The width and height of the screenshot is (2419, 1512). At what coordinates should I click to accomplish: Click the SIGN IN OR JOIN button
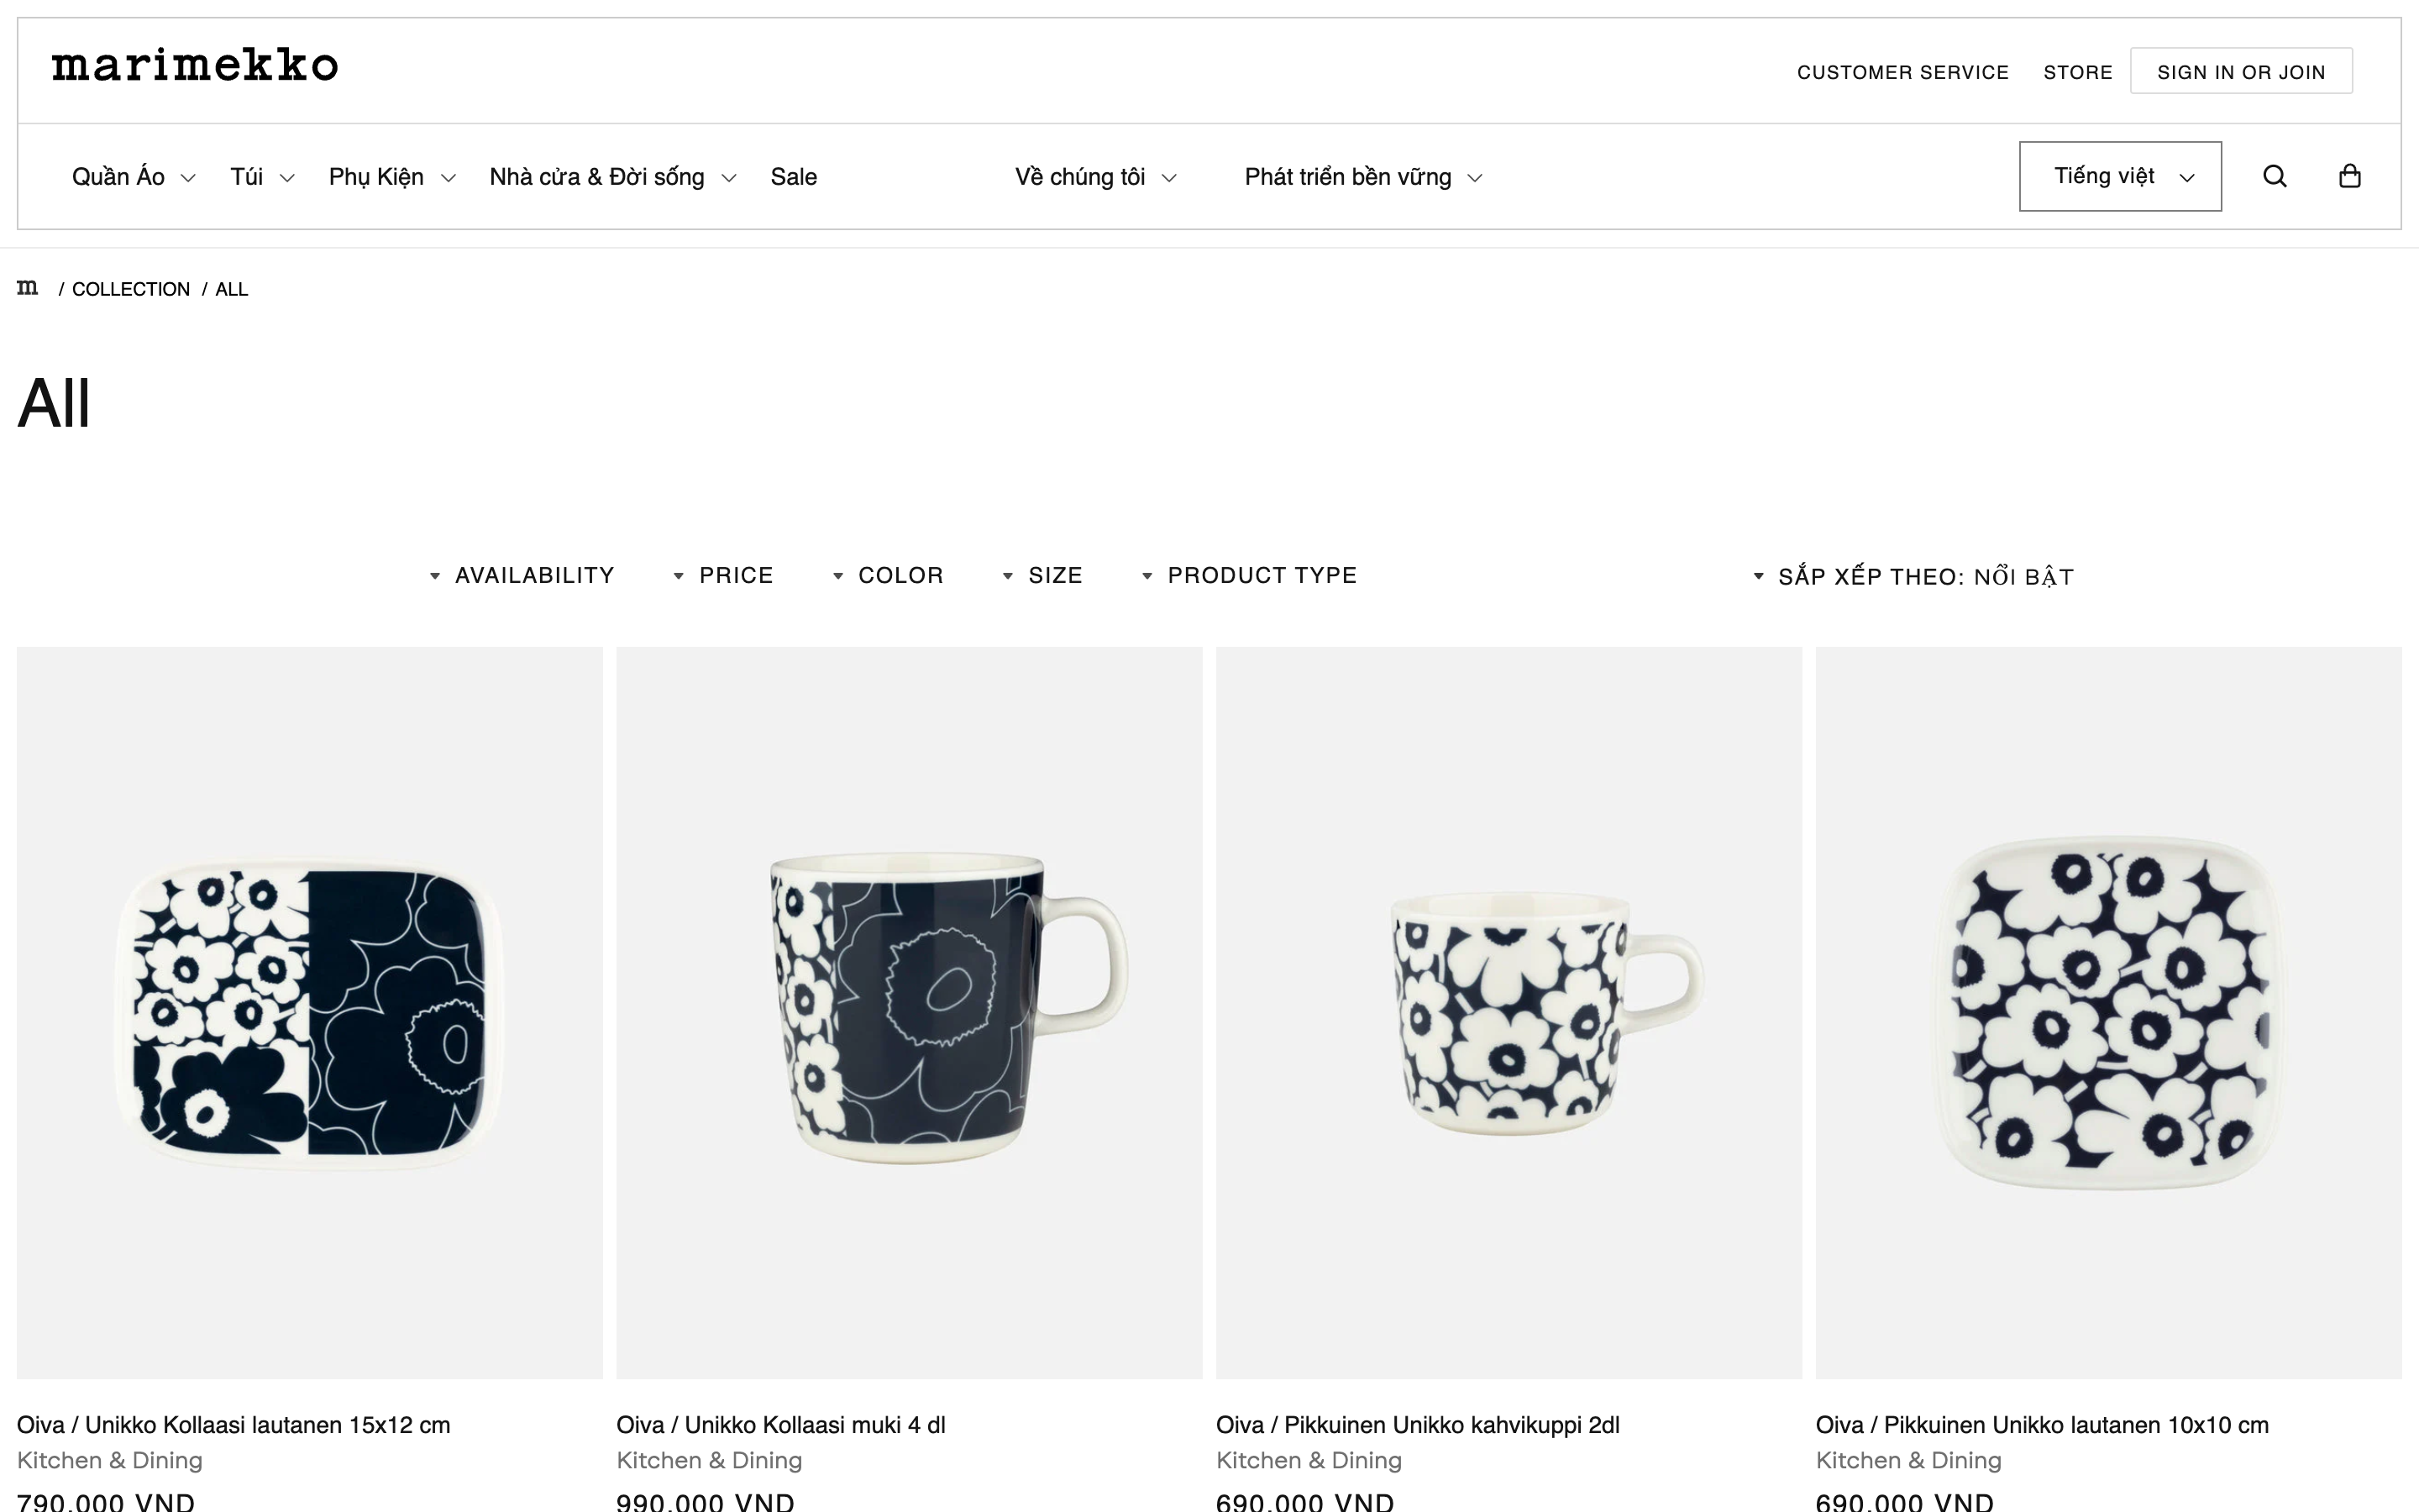click(2242, 70)
